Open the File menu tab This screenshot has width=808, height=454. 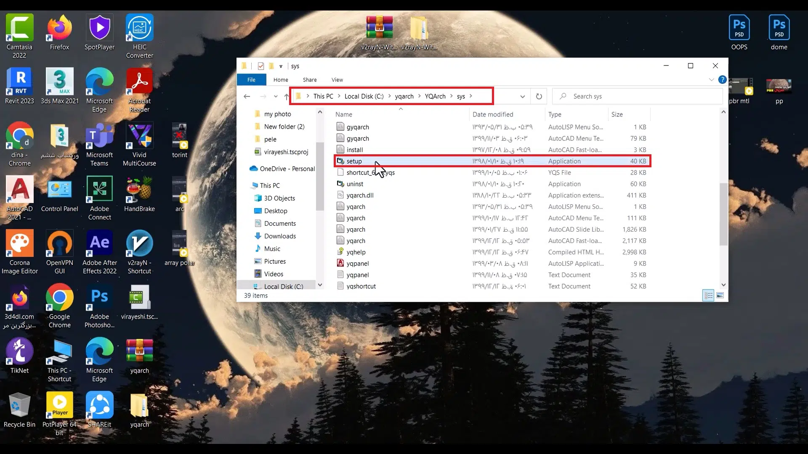(x=251, y=79)
